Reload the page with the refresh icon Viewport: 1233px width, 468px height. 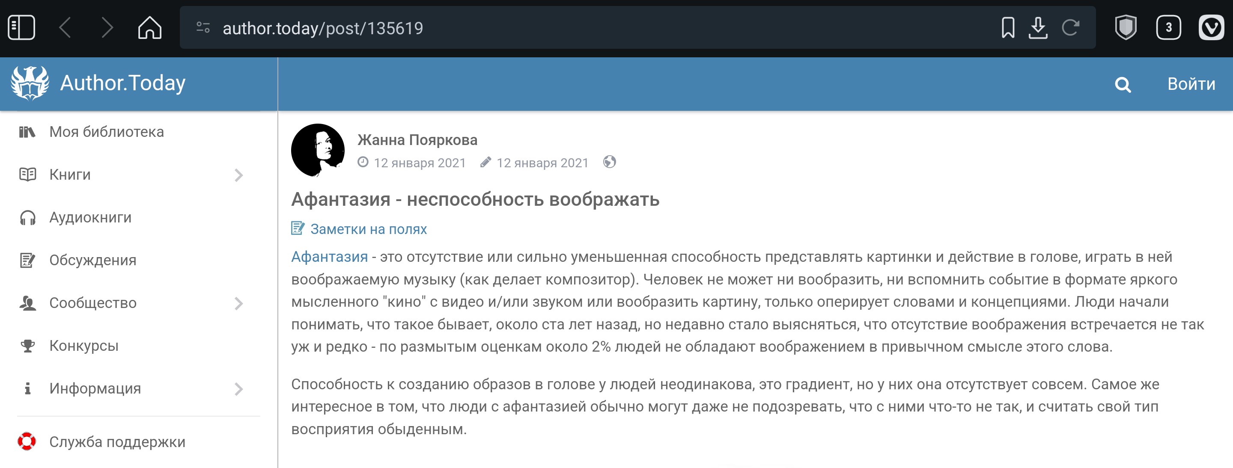click(1070, 28)
